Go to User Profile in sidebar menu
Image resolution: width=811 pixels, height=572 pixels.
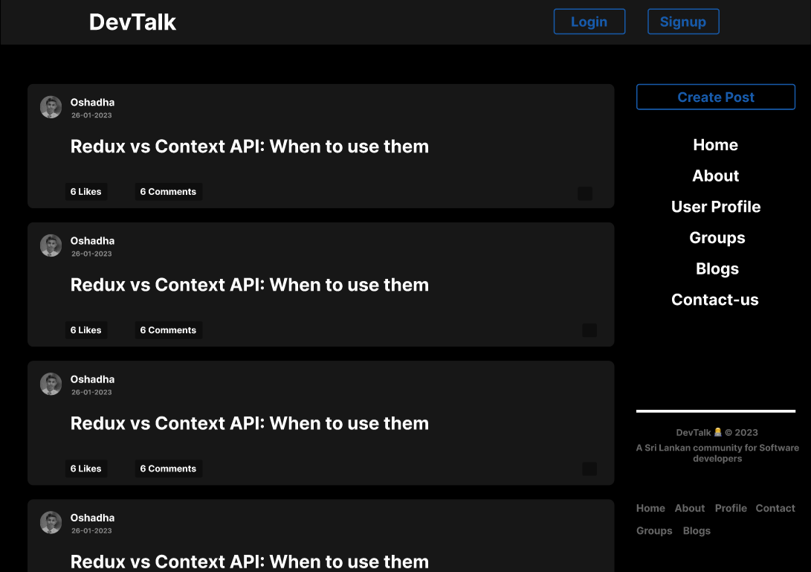coord(716,207)
